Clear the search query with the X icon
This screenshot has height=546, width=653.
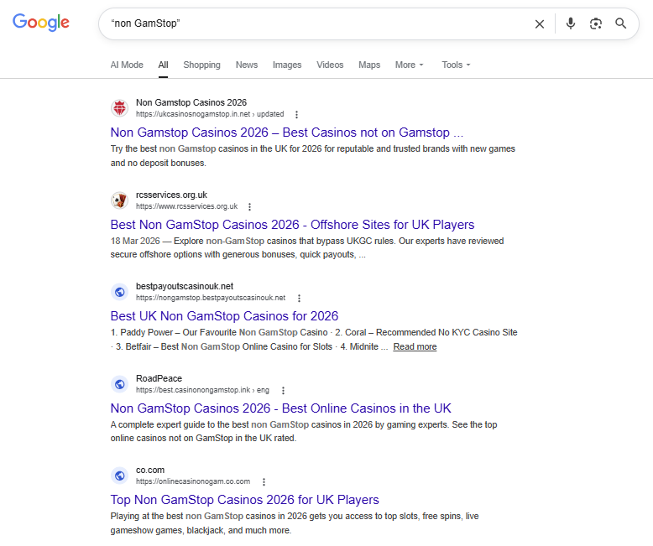(x=540, y=24)
